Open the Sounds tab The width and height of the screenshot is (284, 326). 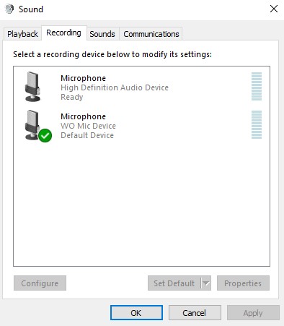click(x=102, y=34)
